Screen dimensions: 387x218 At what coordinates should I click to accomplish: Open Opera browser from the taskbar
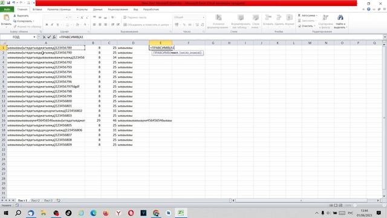[x=131, y=213]
